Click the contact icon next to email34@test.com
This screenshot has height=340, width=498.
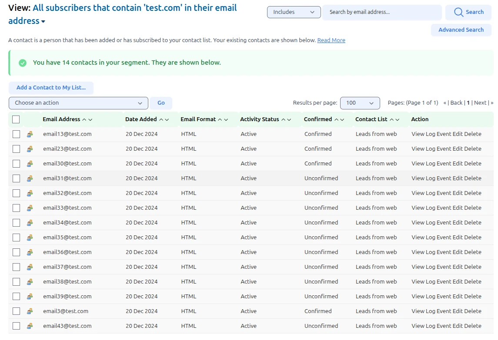tap(30, 223)
